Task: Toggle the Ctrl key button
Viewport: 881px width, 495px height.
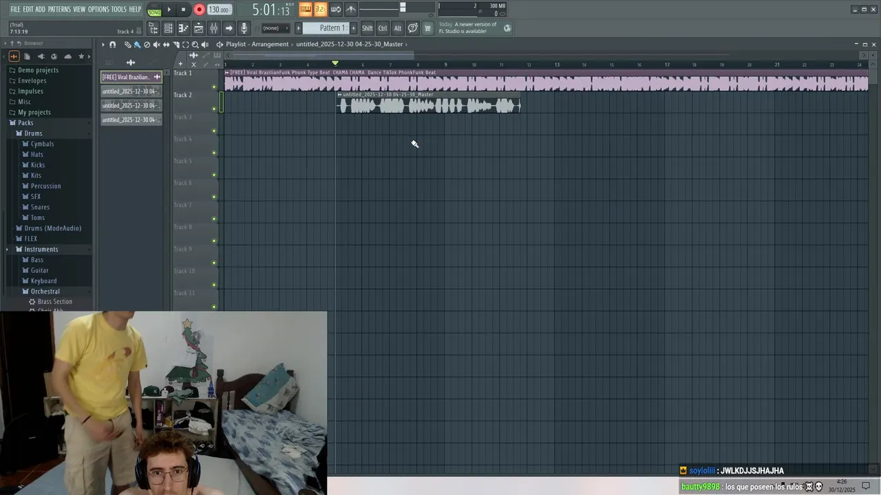Action: [x=383, y=28]
